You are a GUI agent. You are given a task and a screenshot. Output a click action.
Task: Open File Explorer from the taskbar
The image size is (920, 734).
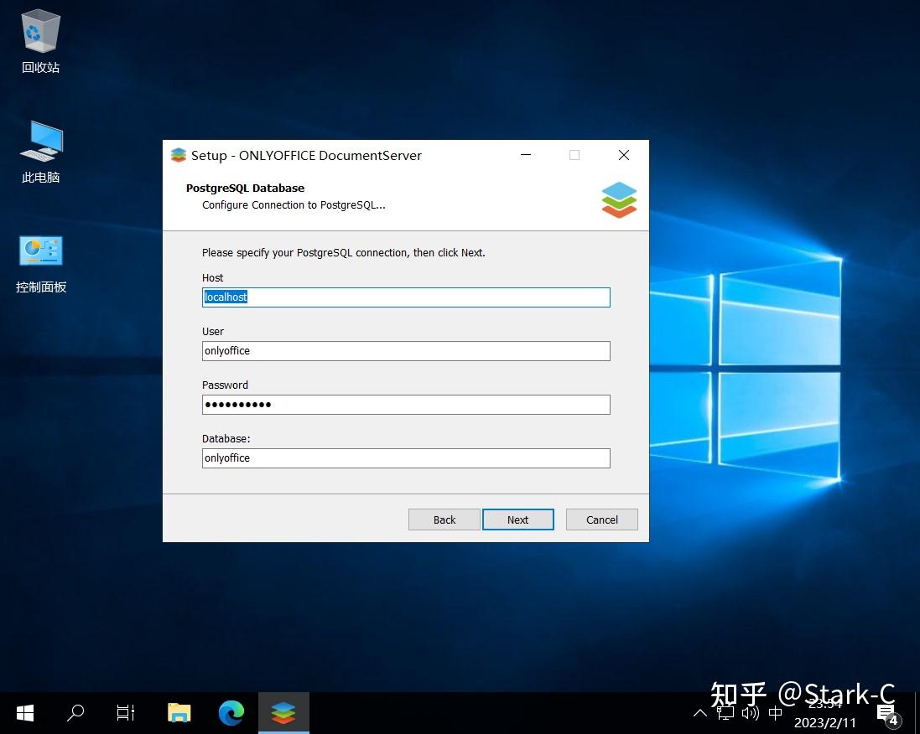tap(179, 713)
